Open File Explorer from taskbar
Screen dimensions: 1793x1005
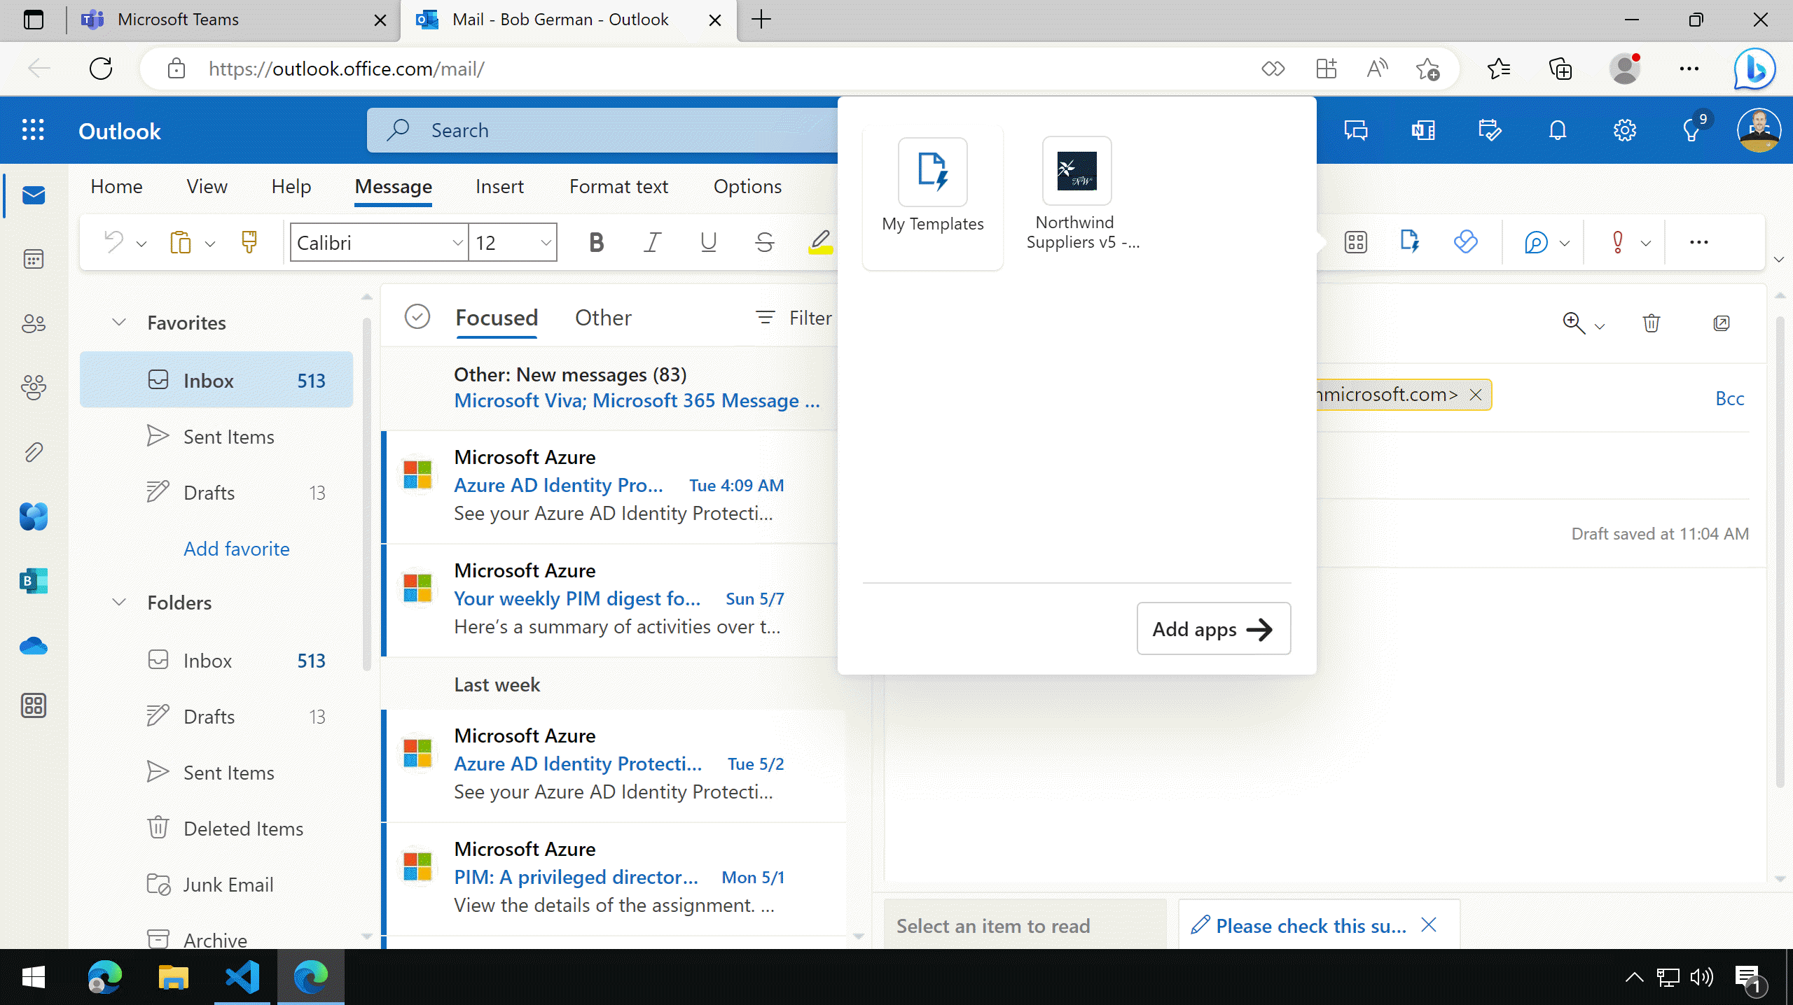[x=173, y=977]
